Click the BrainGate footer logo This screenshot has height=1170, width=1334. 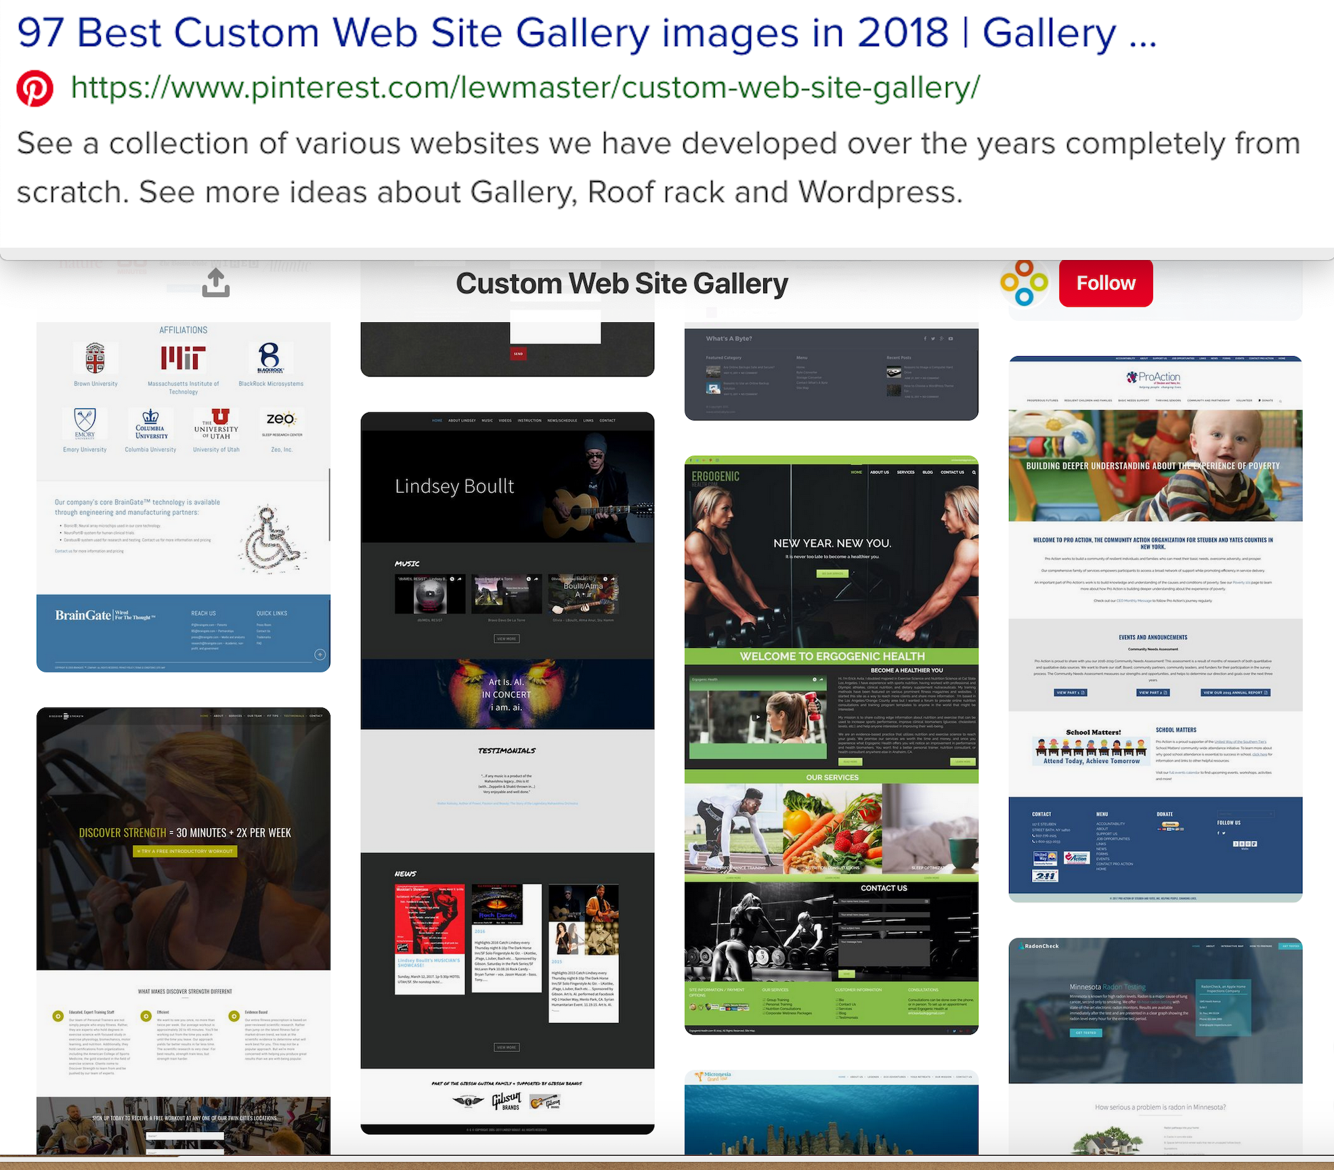[x=106, y=615]
